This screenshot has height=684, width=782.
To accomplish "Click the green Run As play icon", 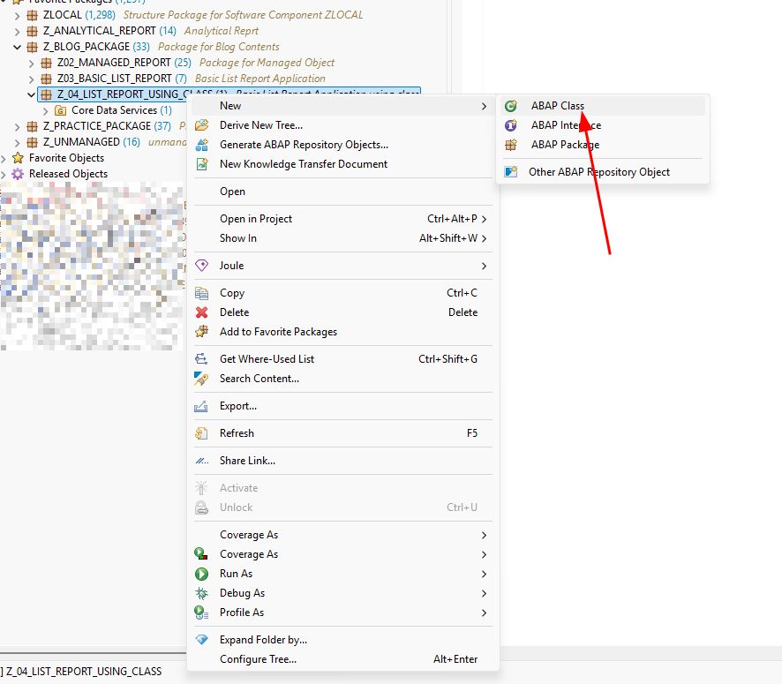I will pyautogui.click(x=201, y=574).
